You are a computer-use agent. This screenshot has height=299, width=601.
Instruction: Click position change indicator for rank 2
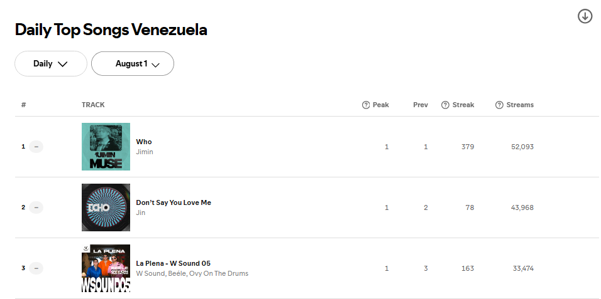click(36, 207)
